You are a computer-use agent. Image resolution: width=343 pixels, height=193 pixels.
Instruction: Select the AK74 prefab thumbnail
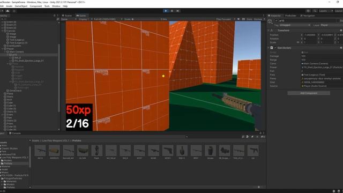pos(40,151)
